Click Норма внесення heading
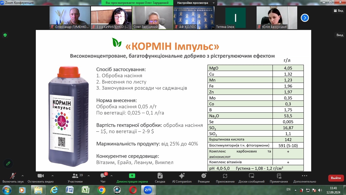346x195 pixels. pyautogui.click(x=117, y=100)
